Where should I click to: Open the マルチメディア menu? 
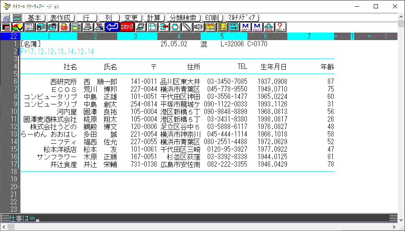[x=242, y=18]
